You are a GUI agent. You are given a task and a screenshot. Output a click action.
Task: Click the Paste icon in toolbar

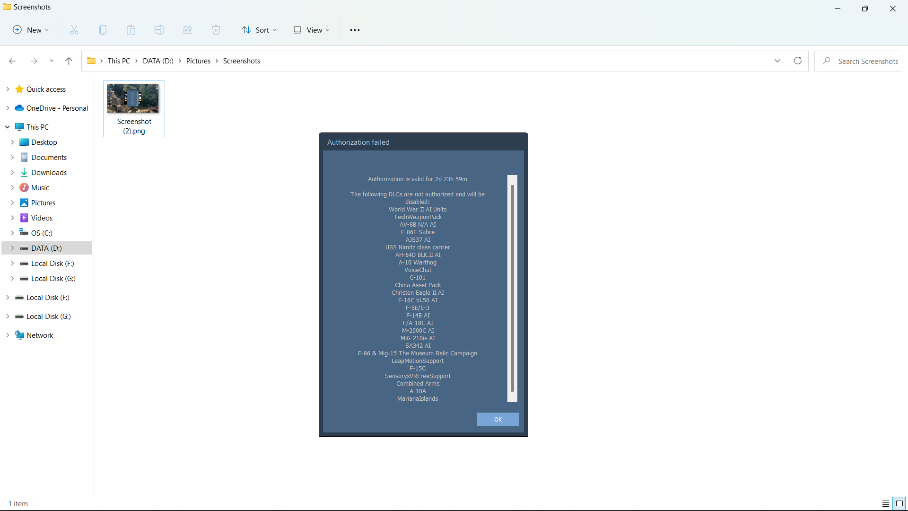click(131, 30)
